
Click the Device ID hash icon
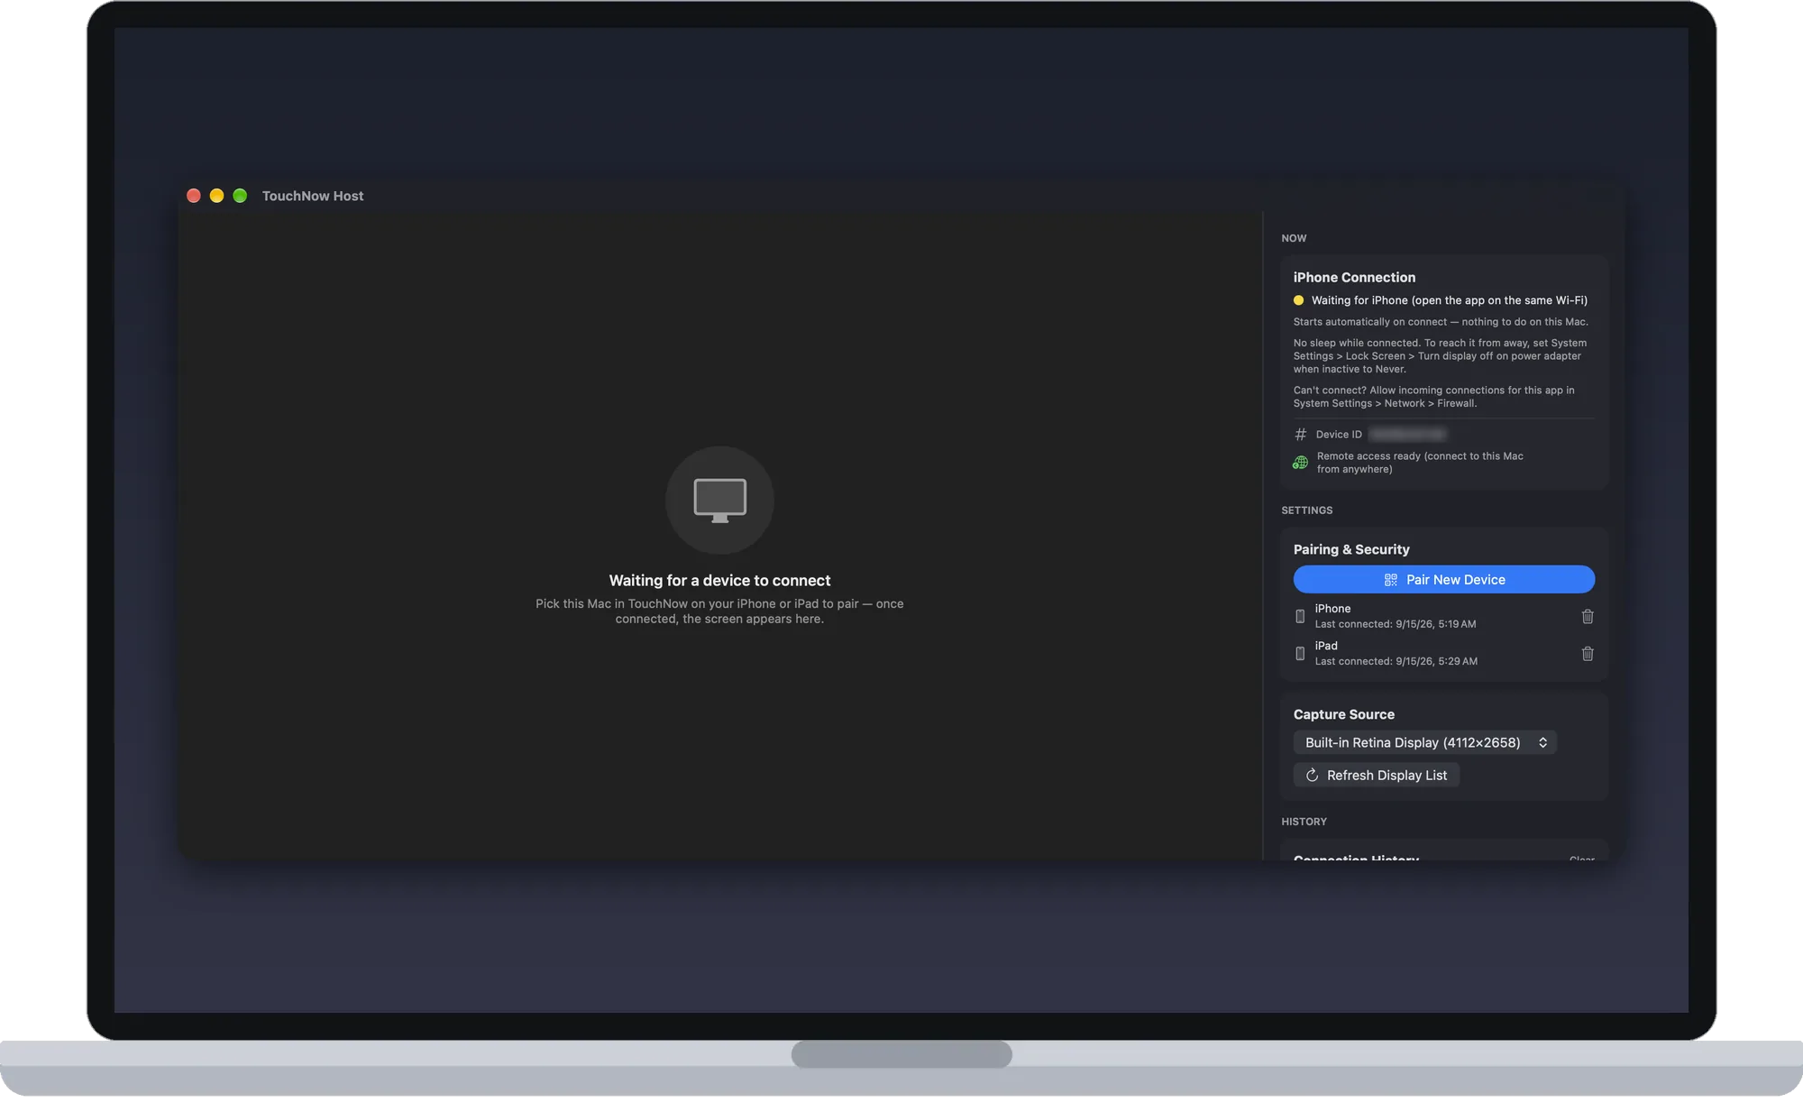(x=1300, y=434)
